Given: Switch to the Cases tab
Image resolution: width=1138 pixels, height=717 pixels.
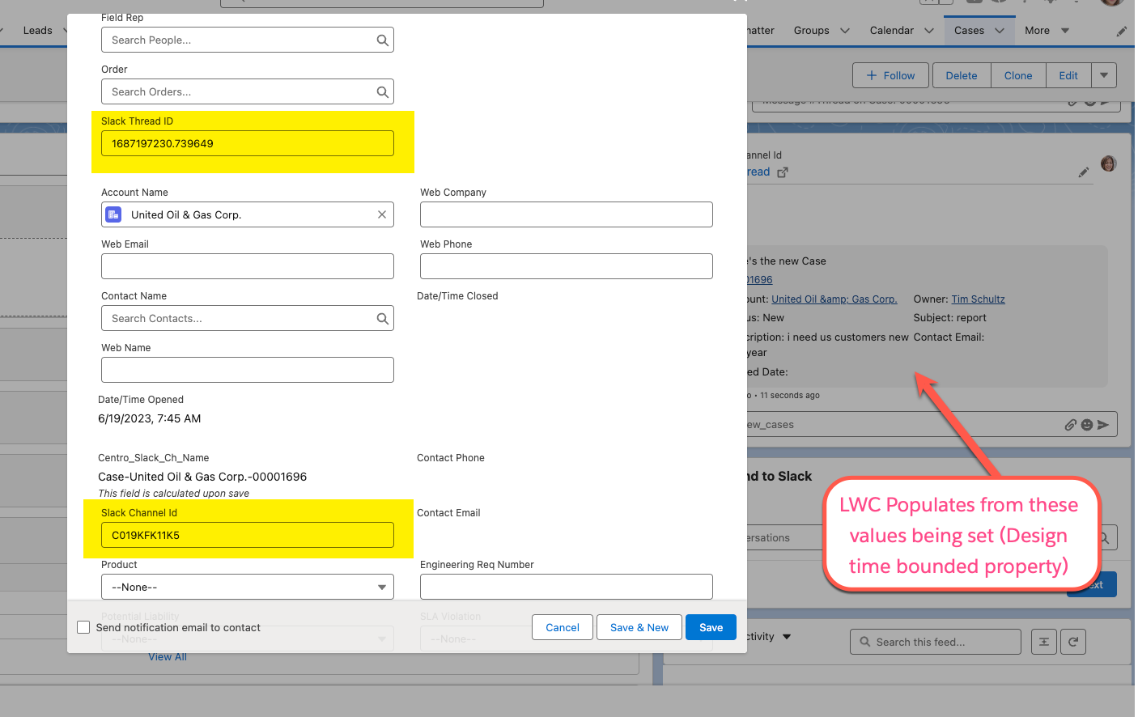Looking at the screenshot, I should [969, 31].
